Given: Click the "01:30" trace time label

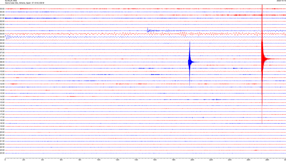Looking at the screenshot, I should point(2,18).
